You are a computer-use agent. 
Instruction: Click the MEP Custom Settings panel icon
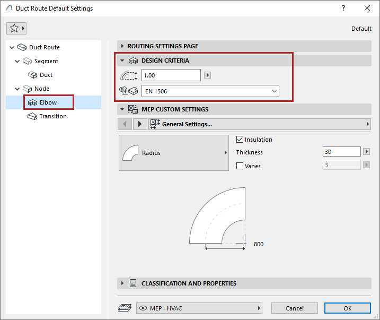(x=133, y=109)
